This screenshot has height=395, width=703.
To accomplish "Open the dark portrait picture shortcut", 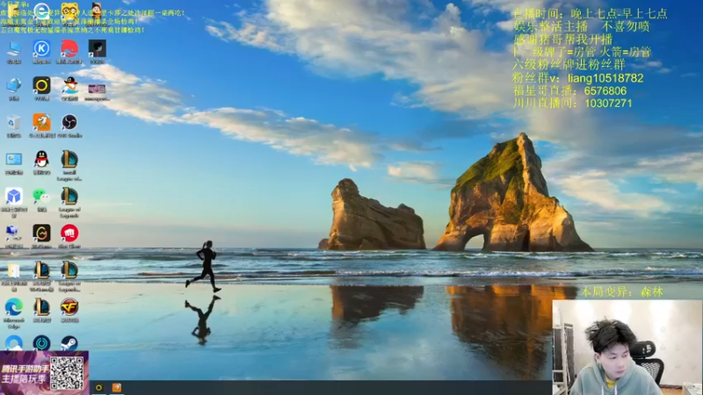I will pyautogui.click(x=98, y=48).
